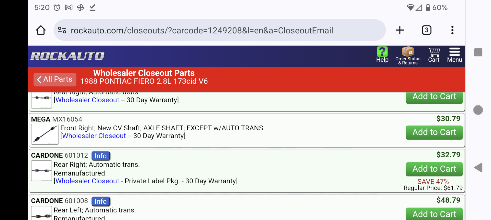491x220 pixels.
Task: Open Chrome's three-dot overflow menu
Action: click(x=452, y=30)
